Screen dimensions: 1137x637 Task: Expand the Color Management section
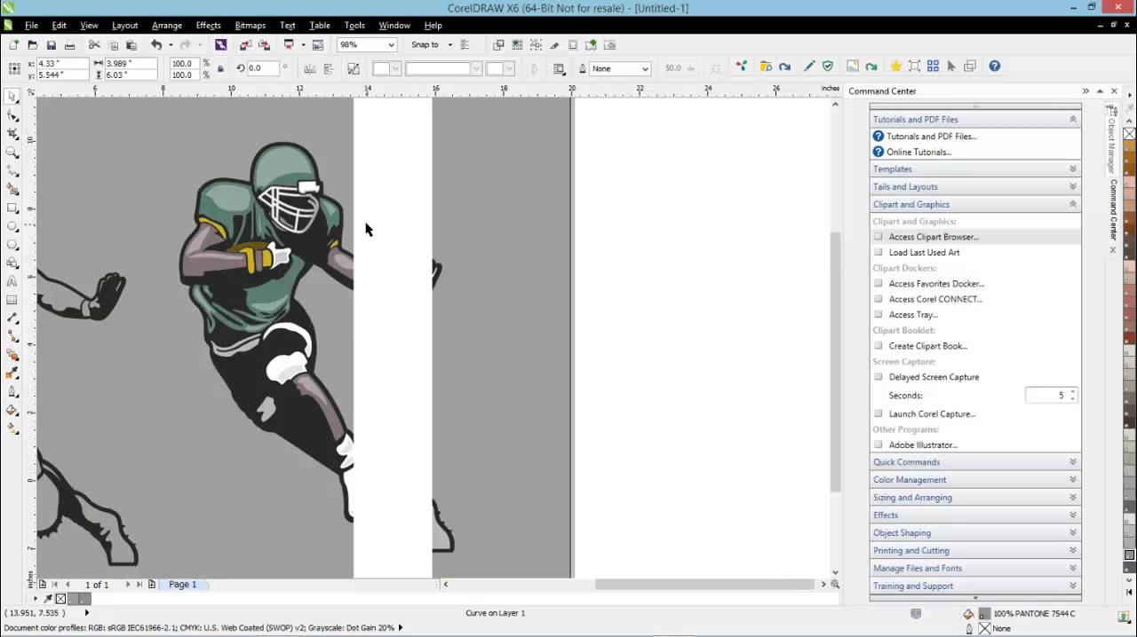(x=975, y=479)
